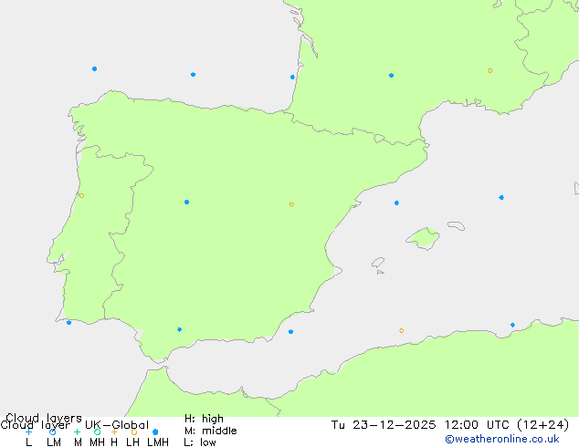Click the orange circle LH legend symbol
579x447 pixels.
[x=134, y=431]
